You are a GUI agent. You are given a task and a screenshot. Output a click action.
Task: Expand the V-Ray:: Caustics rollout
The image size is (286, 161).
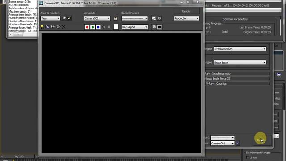[x=237, y=84]
